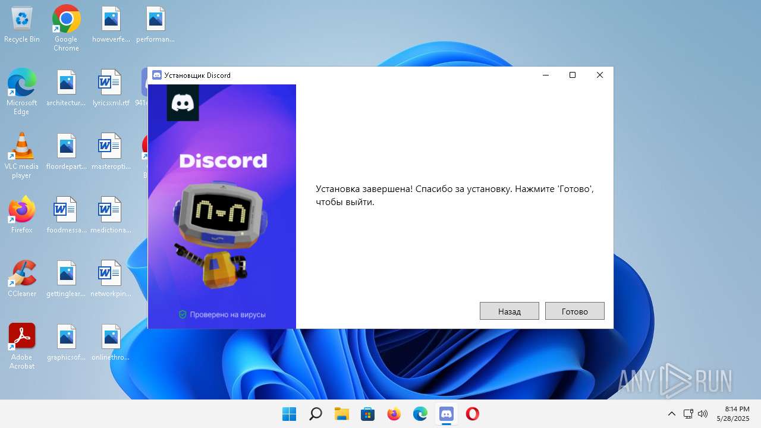Open Microsoft Store from taskbar
Viewport: 761px width, 428px height.
(x=368, y=414)
